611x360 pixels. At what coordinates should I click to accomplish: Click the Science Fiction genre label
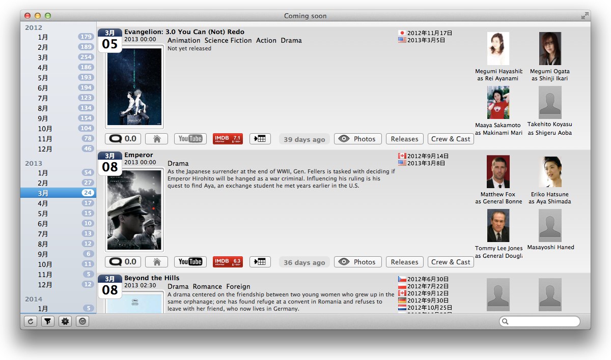[228, 40]
